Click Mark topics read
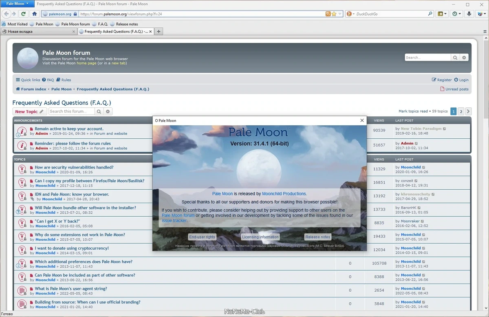Image resolution: width=489 pixels, height=317 pixels. [413, 111]
